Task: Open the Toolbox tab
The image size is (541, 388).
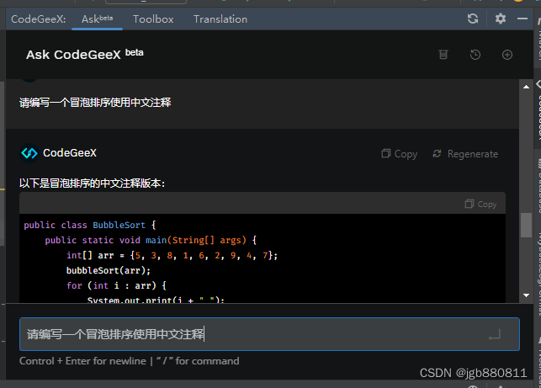Action: click(153, 19)
